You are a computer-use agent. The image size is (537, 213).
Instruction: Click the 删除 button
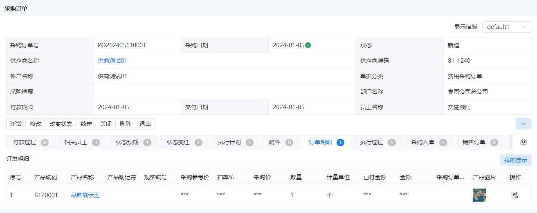pos(126,124)
